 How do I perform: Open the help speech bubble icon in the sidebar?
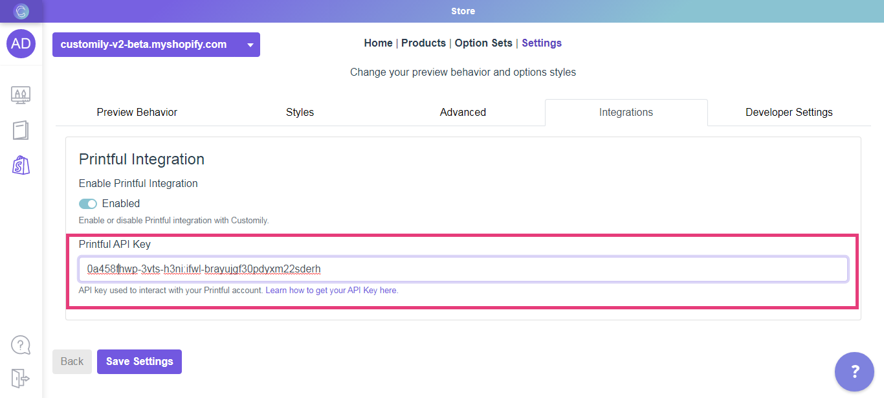click(x=21, y=344)
